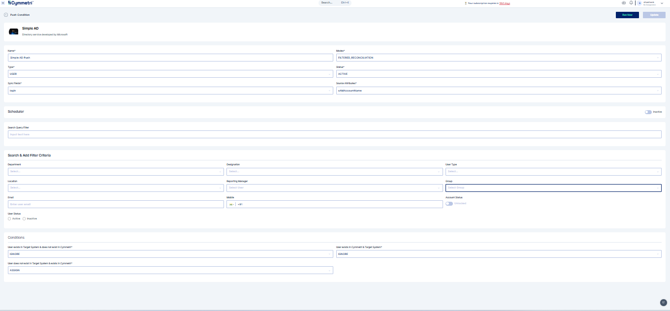Open the notifications bell
The image size is (670, 311).
pyautogui.click(x=631, y=3)
